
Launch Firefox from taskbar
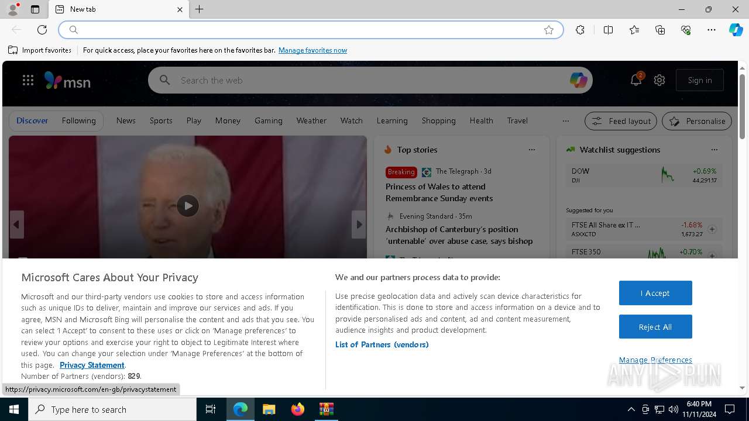pos(298,409)
